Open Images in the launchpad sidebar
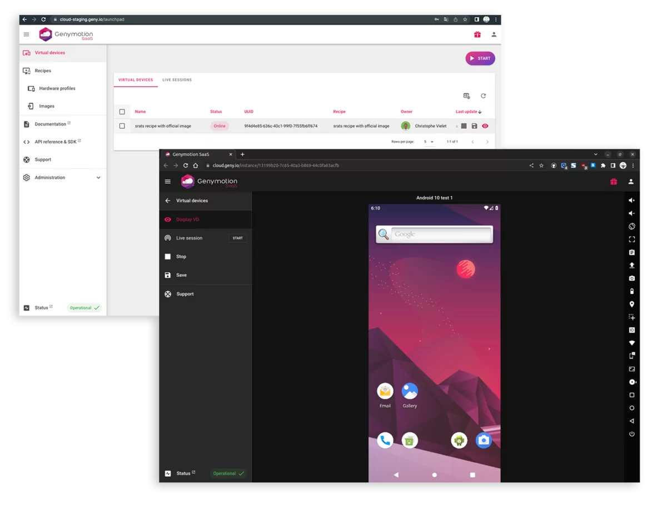The height and width of the screenshot is (509, 667). (x=62, y=106)
